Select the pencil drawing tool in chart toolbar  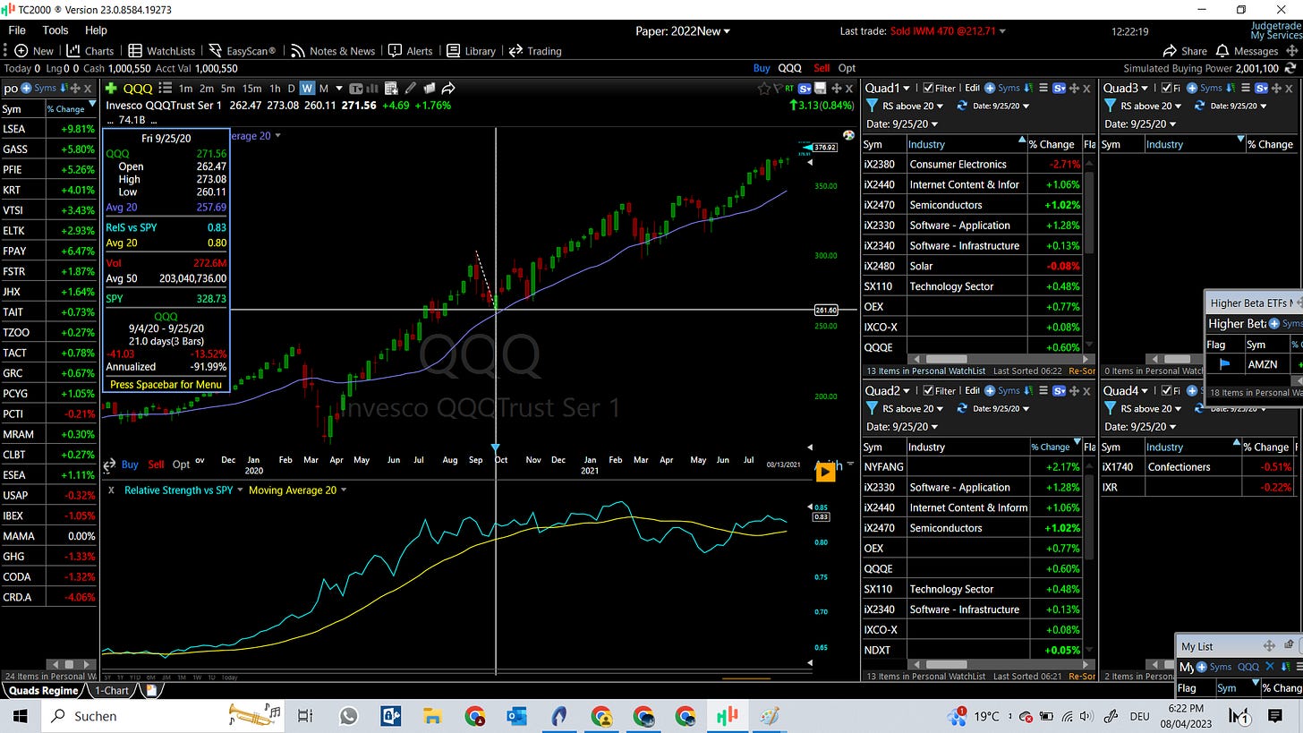coord(410,88)
